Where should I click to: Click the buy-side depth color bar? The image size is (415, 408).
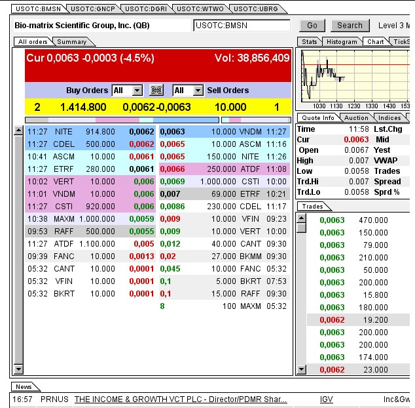(x=122, y=120)
